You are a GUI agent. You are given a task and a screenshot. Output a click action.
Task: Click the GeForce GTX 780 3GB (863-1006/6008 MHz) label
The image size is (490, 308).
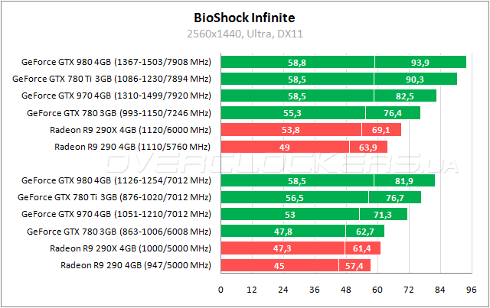click(118, 232)
